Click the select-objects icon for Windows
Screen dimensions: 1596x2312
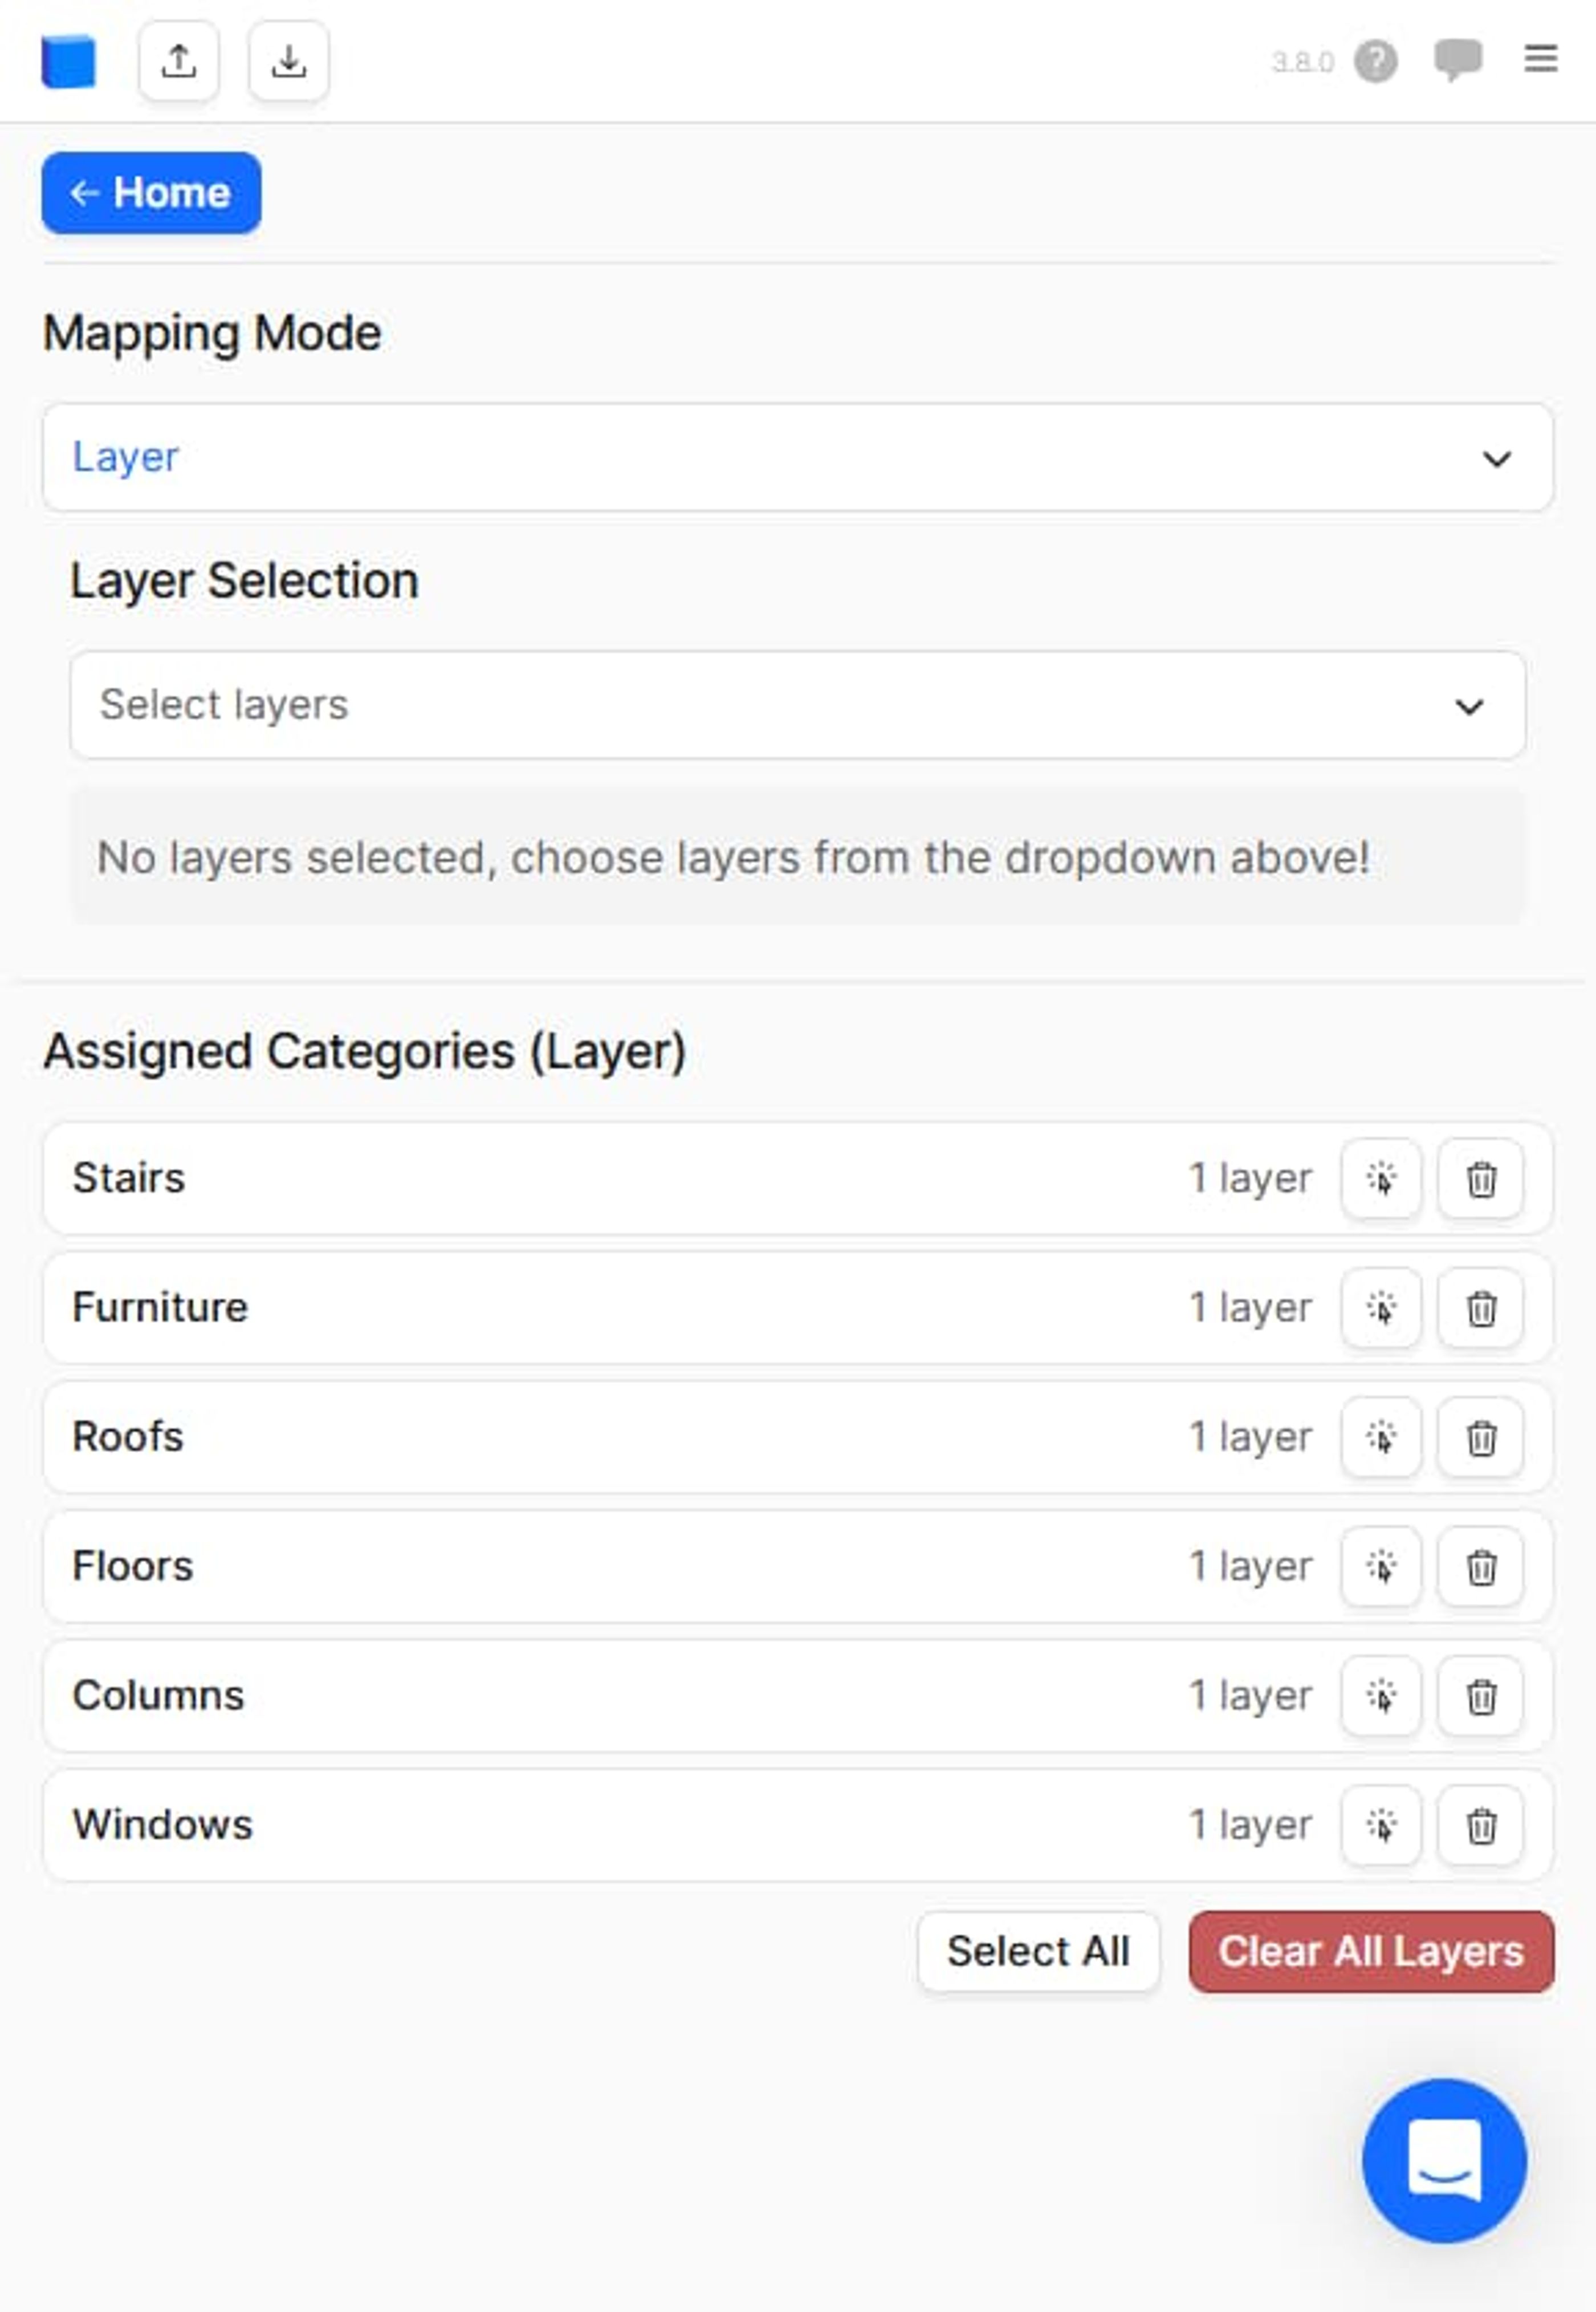click(x=1381, y=1826)
